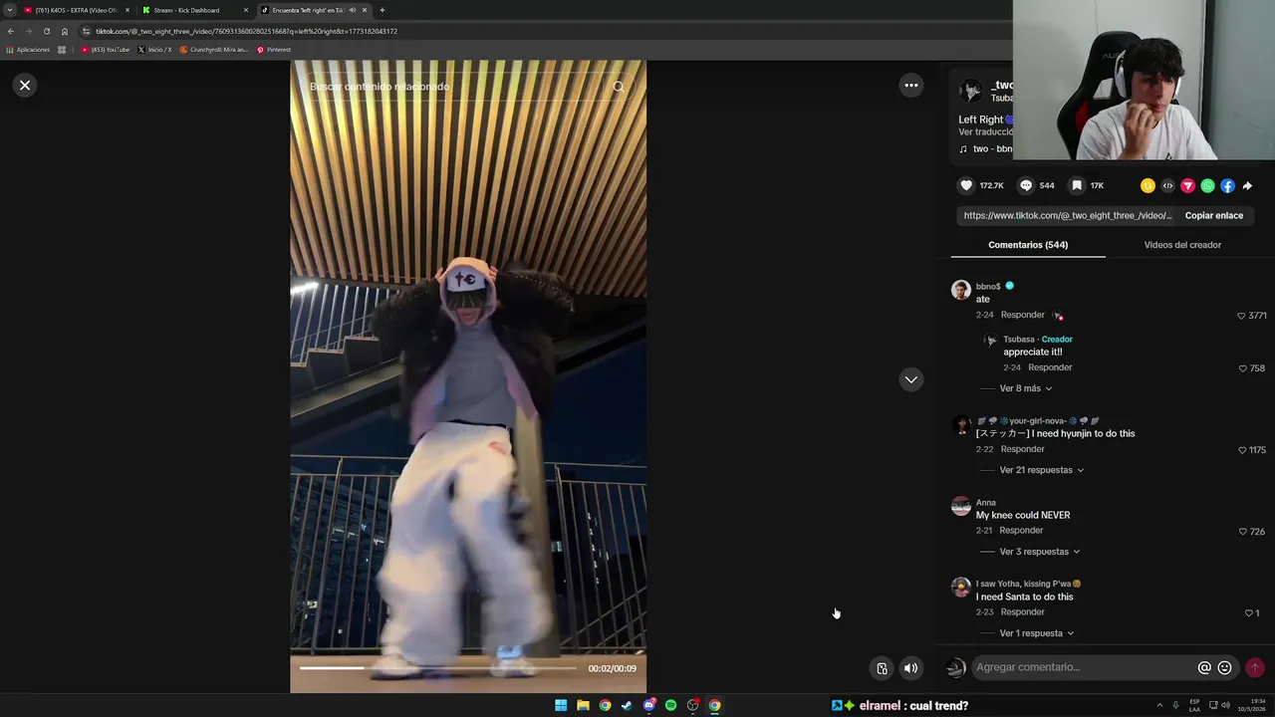Send to friends with red paper-plane icon
This screenshot has height=717, width=1275.
[x=1187, y=185]
